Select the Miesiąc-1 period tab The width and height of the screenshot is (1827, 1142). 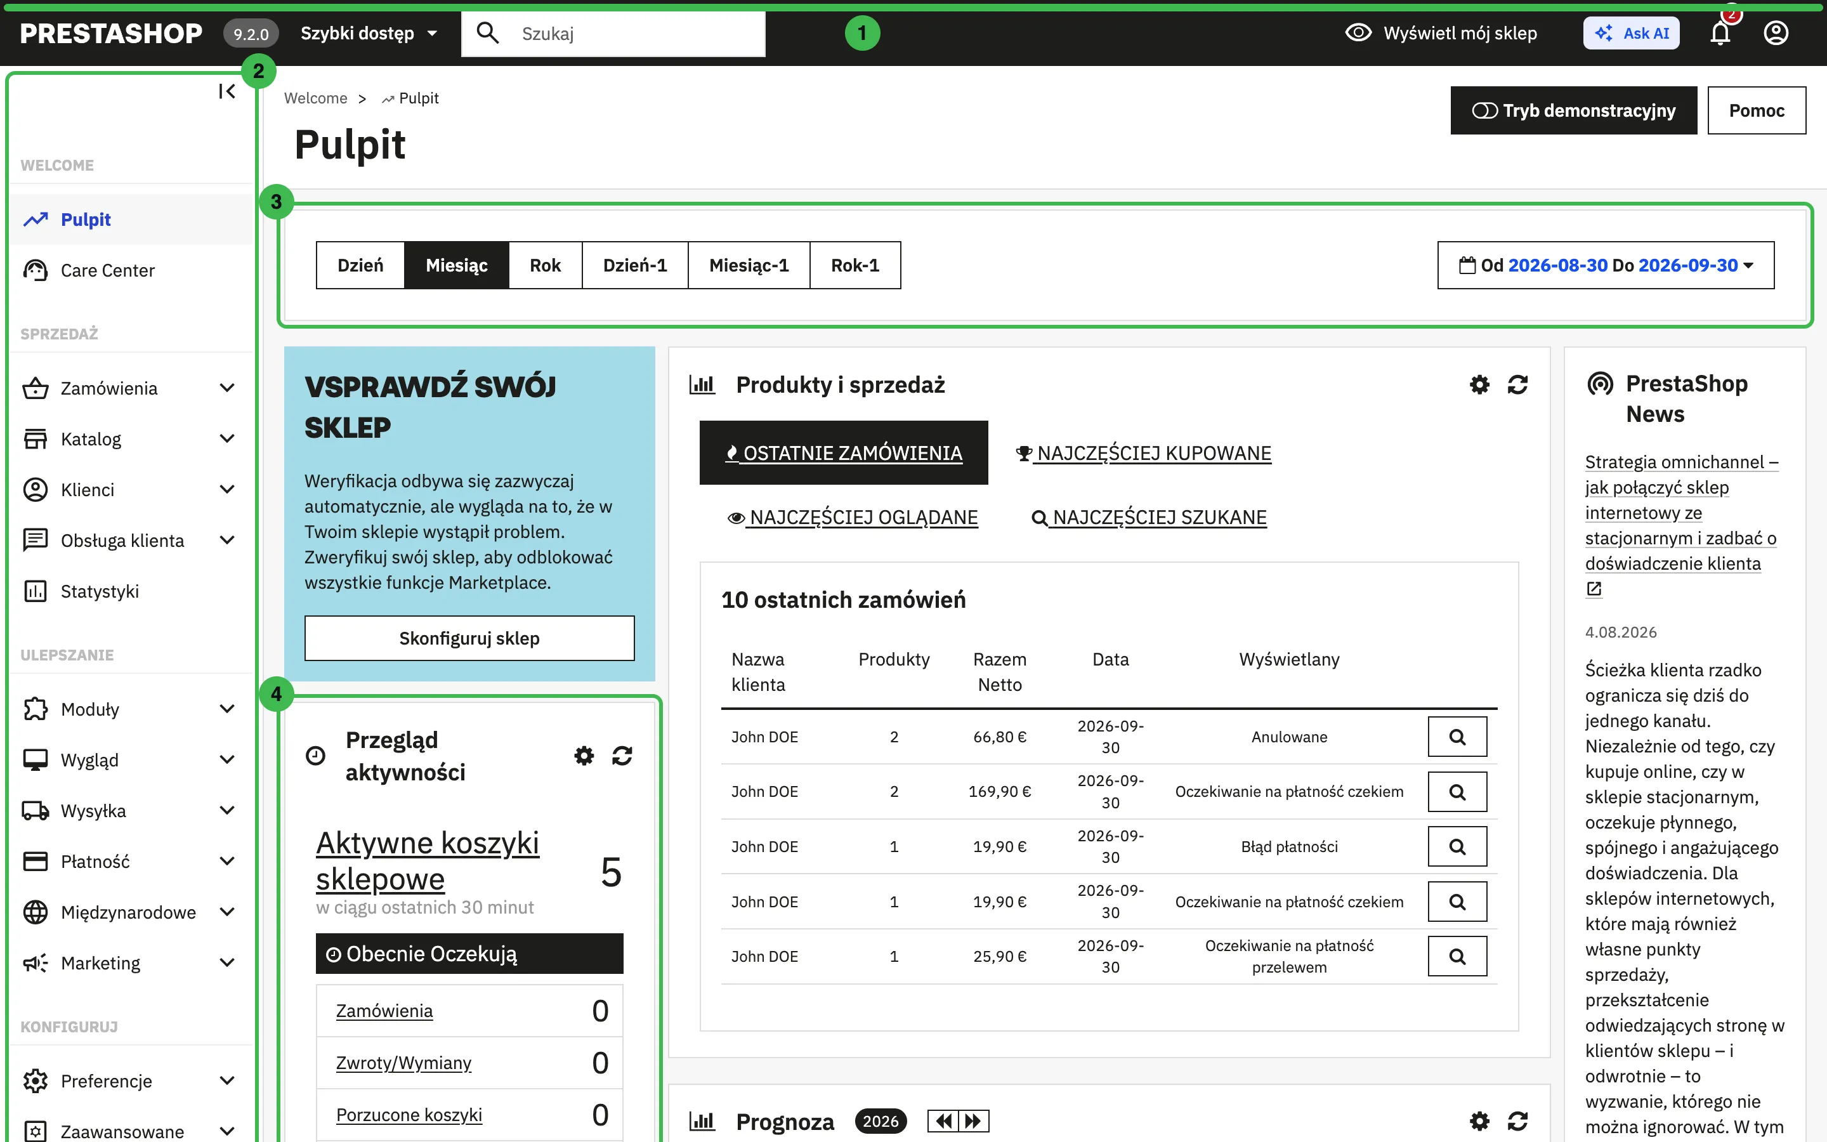(x=749, y=265)
